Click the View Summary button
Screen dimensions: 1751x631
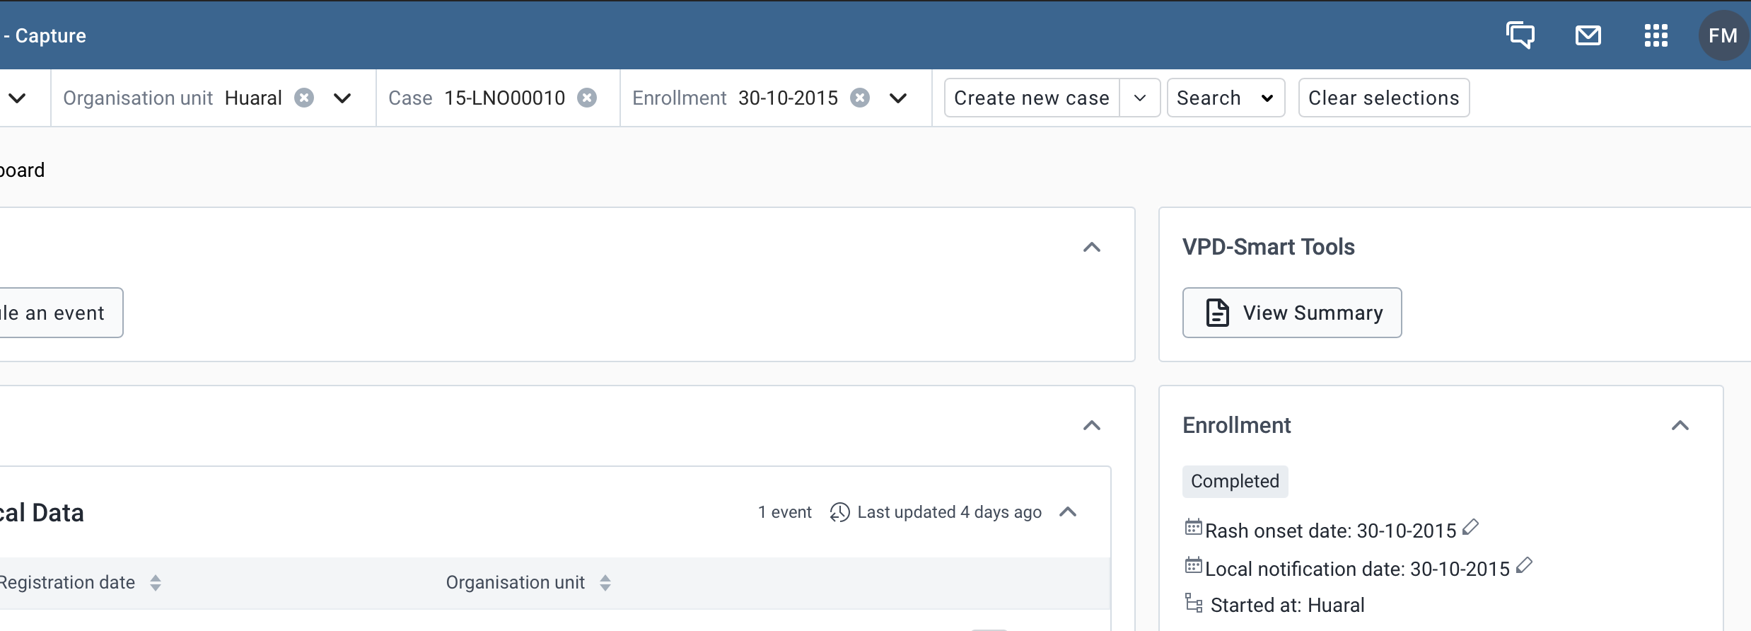click(x=1291, y=312)
